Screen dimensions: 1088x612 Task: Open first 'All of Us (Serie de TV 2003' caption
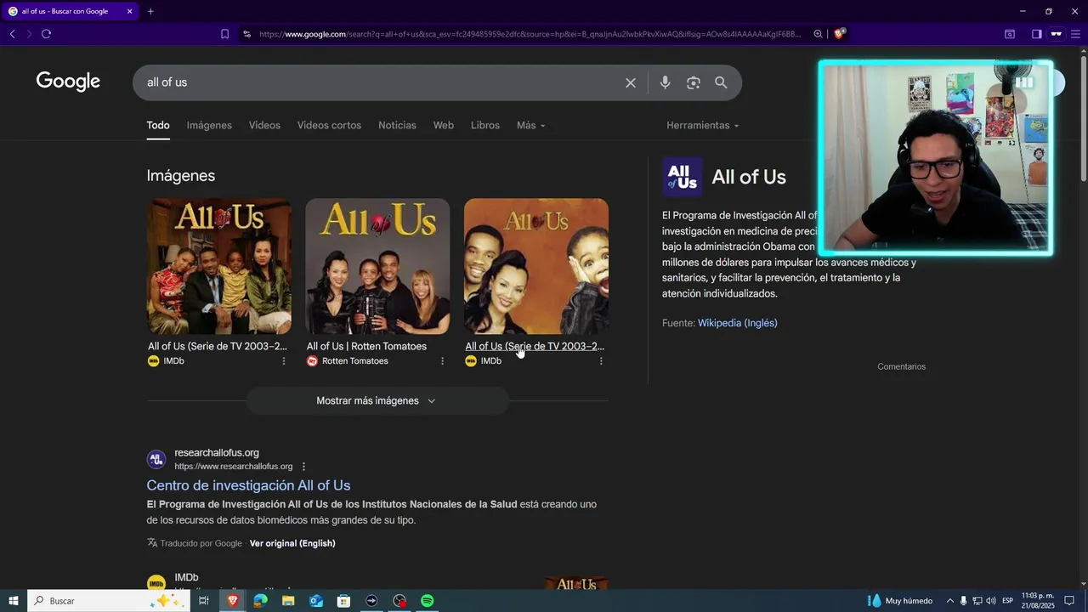point(218,346)
